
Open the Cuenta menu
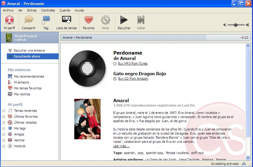click(x=65, y=10)
